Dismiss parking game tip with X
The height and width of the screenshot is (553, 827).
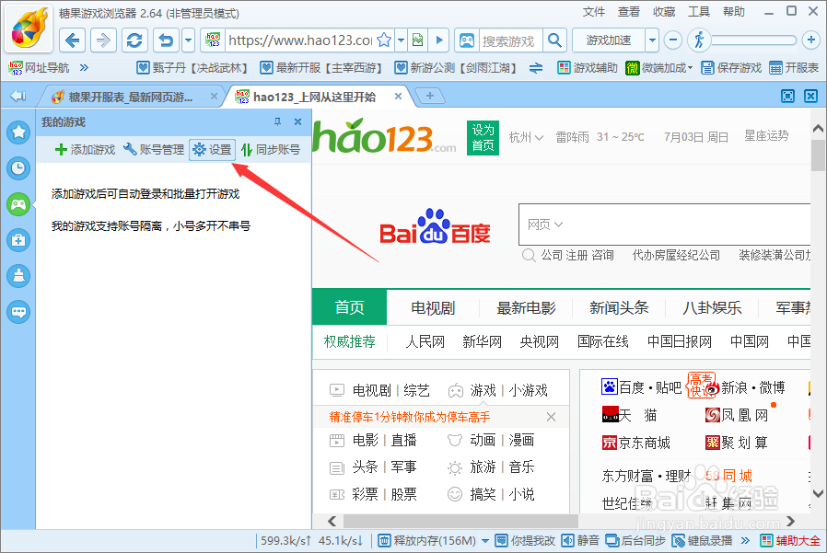(x=551, y=417)
